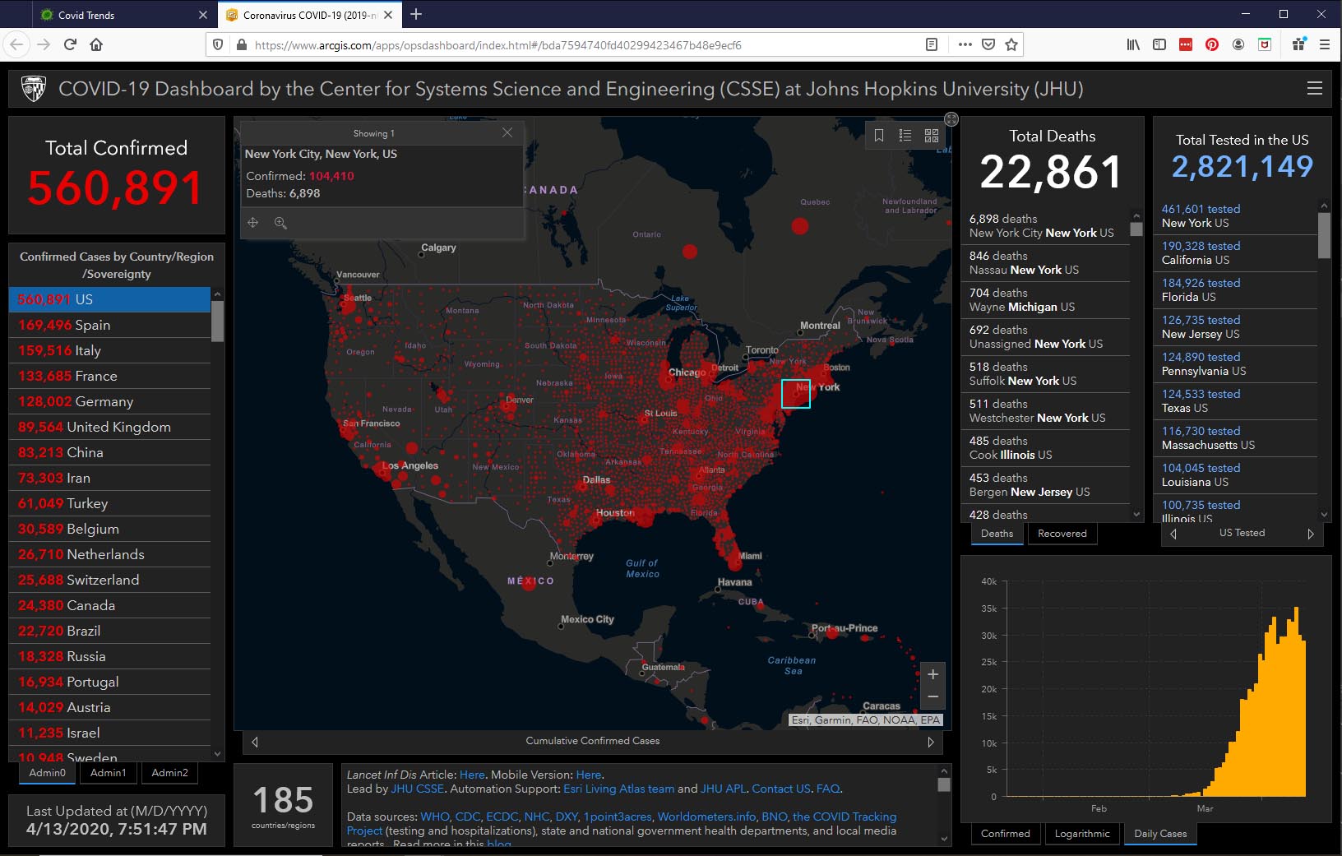The height and width of the screenshot is (856, 1342).
Task: Click the US tested list scrollbar
Action: coord(1324,236)
